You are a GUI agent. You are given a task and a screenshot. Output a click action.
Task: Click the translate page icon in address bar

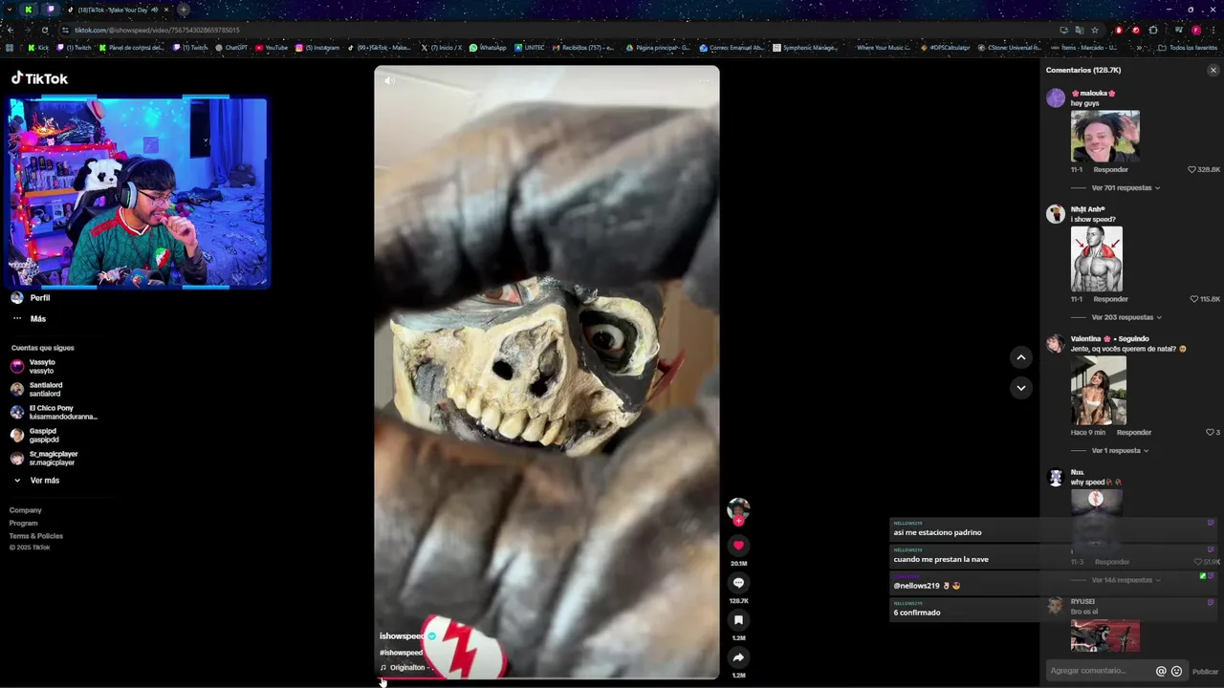[1080, 30]
